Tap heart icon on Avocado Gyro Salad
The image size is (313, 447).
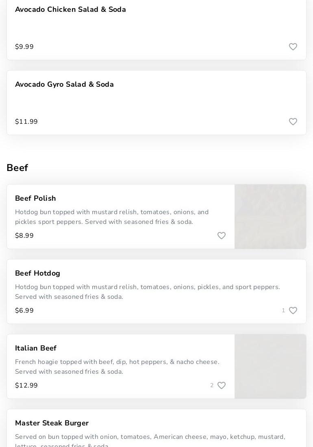tap(293, 122)
